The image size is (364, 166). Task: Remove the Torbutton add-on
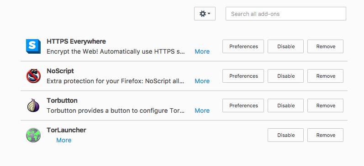pos(326,106)
